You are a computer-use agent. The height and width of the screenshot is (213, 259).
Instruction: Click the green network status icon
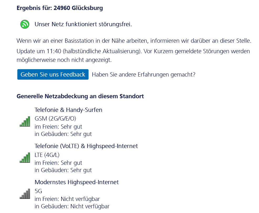pyautogui.click(x=25, y=24)
